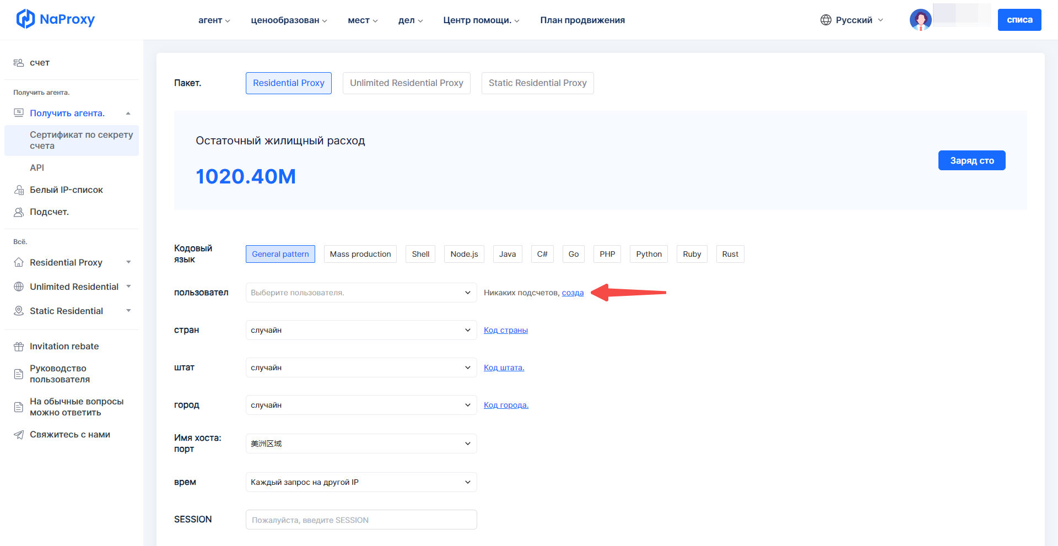Select the Node.js code language option

tap(464, 254)
